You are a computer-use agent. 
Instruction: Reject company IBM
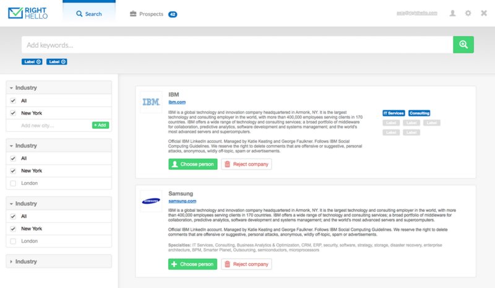coord(246,164)
